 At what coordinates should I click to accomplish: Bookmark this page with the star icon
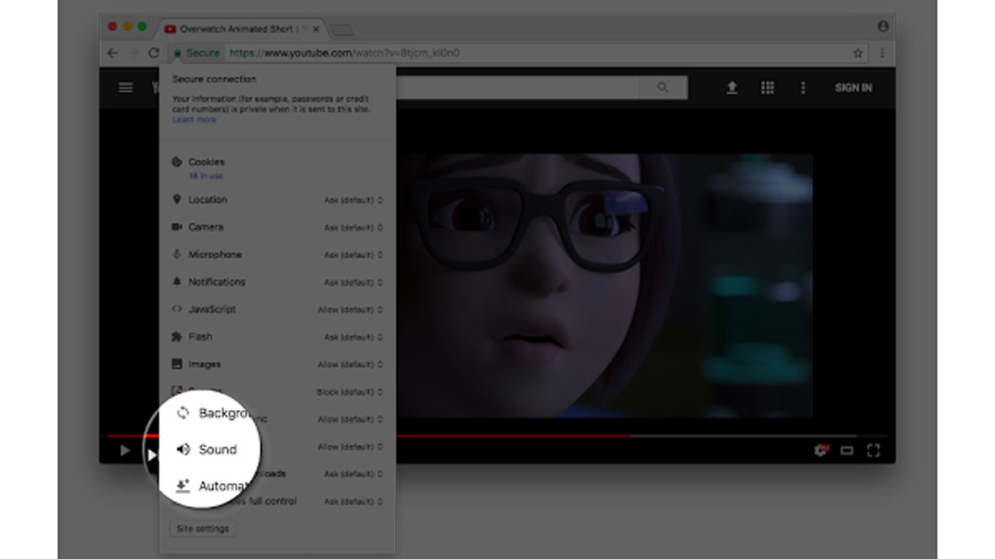858,53
